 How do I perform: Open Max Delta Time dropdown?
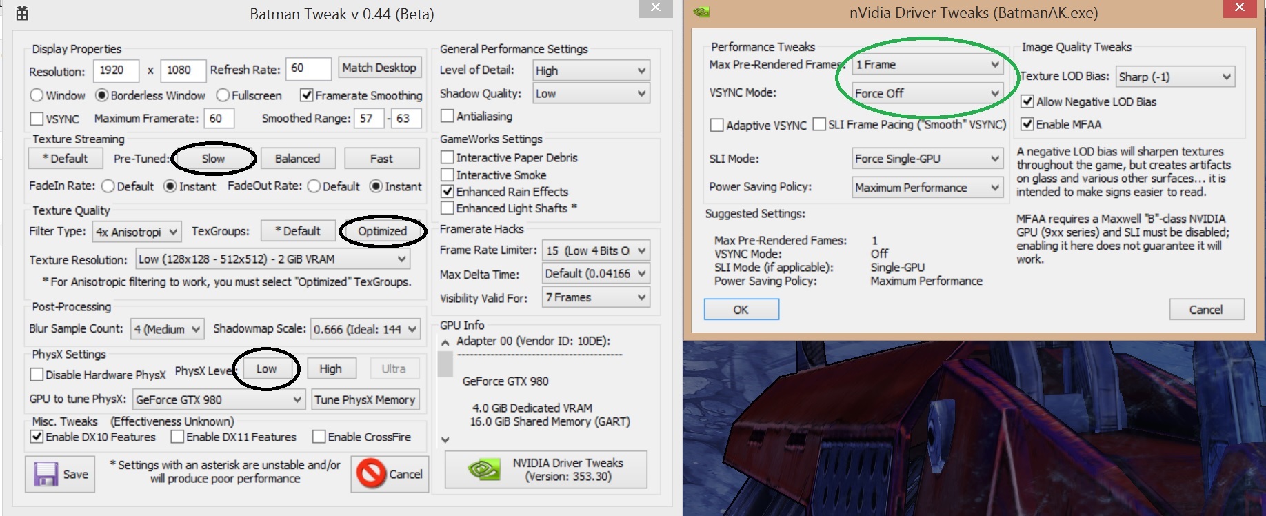[x=596, y=274]
